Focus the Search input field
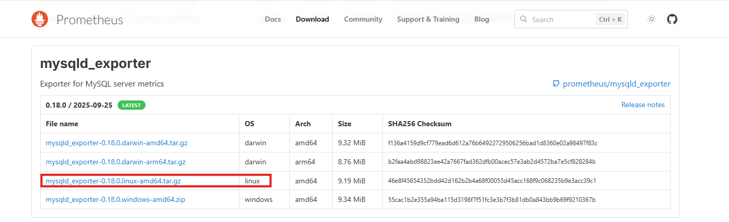Screen dimensions: 729x222 [x=560, y=20]
